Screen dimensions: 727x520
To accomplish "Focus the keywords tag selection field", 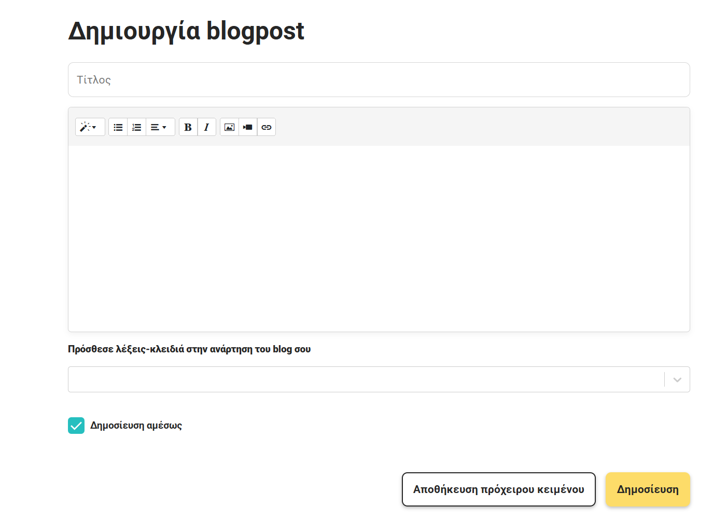I will 363,380.
